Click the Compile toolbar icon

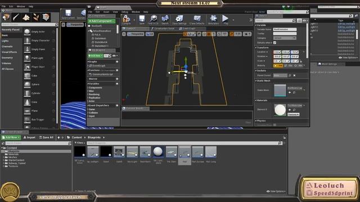(126, 19)
